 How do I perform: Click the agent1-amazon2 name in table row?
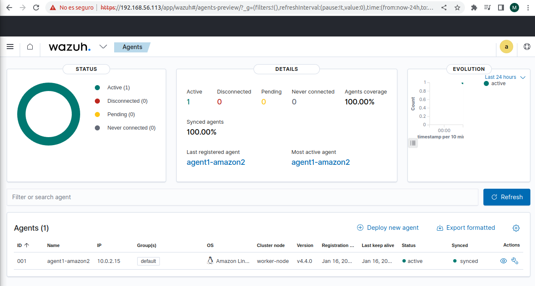[68, 261]
